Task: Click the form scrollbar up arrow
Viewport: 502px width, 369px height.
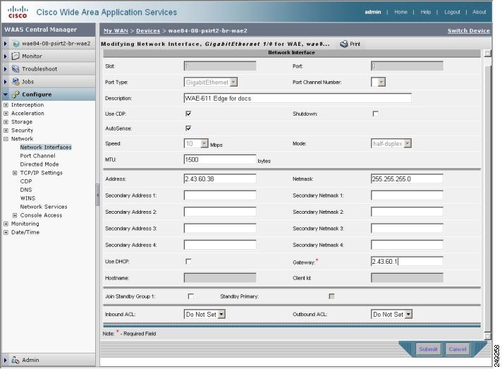Action: click(488, 53)
